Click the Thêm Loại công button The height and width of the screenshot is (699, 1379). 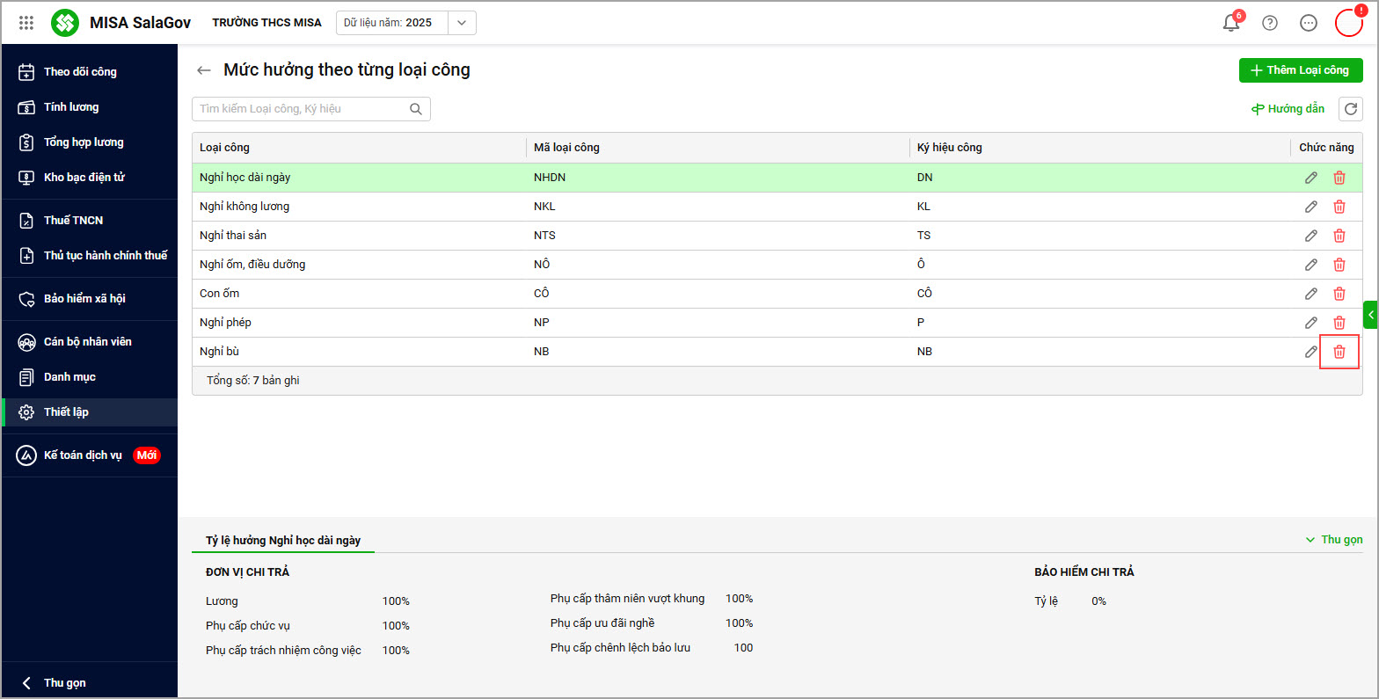1300,70
